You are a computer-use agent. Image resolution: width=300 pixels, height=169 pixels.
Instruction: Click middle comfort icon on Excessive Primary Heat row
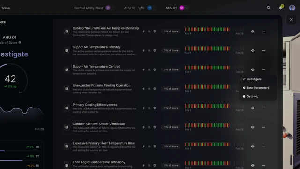click(149, 146)
